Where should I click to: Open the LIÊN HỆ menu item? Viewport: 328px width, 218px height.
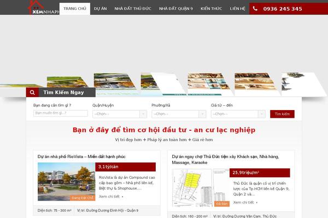237,9
